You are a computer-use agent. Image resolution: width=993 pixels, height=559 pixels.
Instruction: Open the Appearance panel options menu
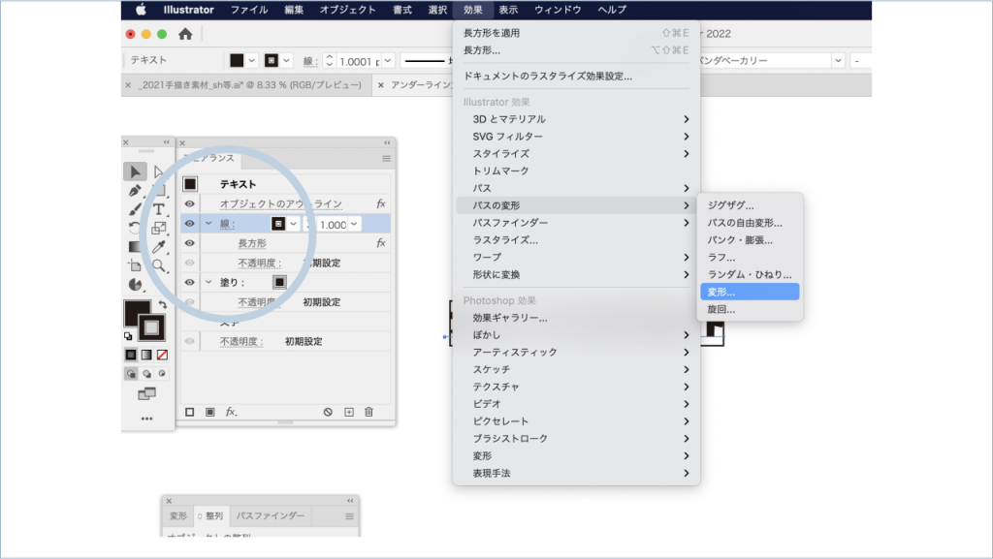tap(386, 159)
